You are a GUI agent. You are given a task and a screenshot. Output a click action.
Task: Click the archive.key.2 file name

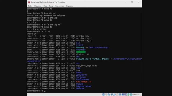(84, 41)
